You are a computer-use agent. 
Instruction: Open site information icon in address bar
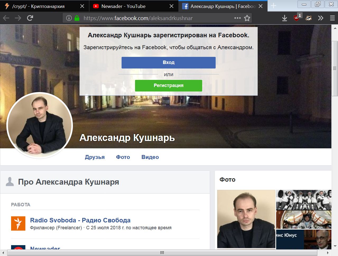point(69,18)
